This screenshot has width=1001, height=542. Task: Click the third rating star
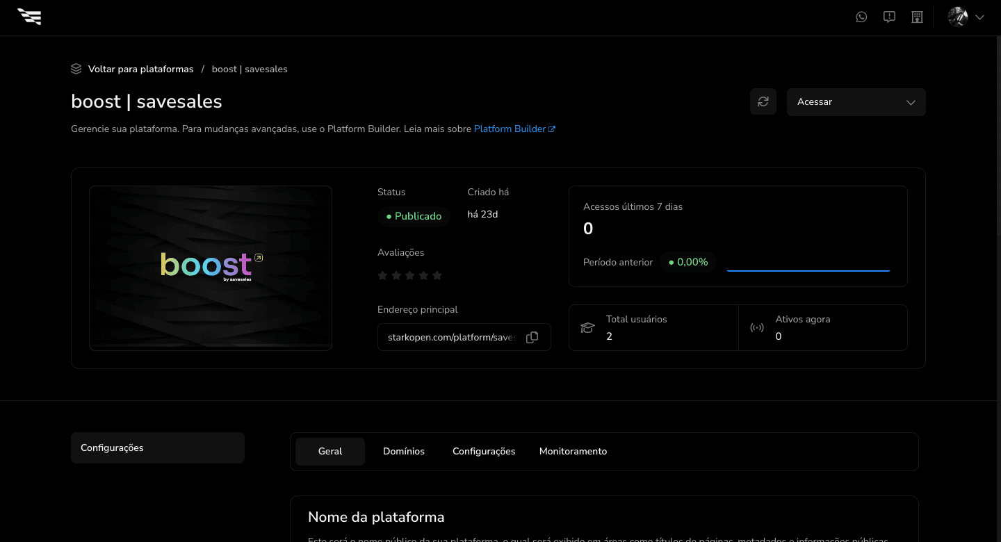coord(409,276)
